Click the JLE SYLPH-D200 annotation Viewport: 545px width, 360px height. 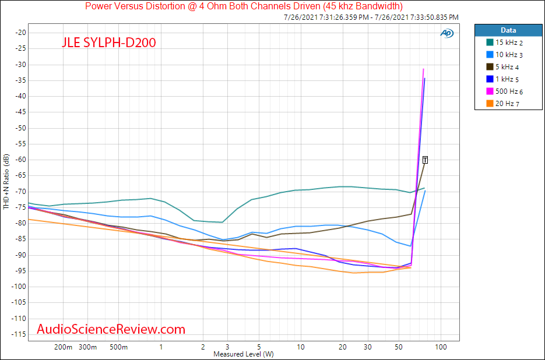click(x=109, y=43)
